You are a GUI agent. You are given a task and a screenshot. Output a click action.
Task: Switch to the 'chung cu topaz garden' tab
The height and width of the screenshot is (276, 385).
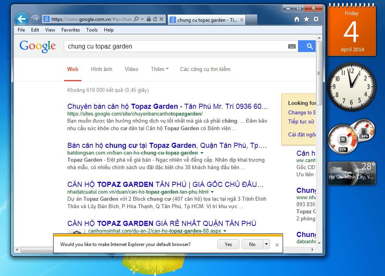pyautogui.click(x=206, y=20)
